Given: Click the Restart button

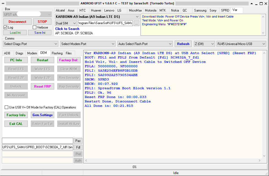Looking at the screenshot, I should point(42,60).
